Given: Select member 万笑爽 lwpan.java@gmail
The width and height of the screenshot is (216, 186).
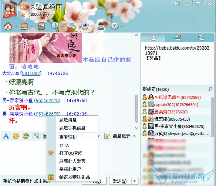Looking at the screenshot, I should tap(176, 133).
